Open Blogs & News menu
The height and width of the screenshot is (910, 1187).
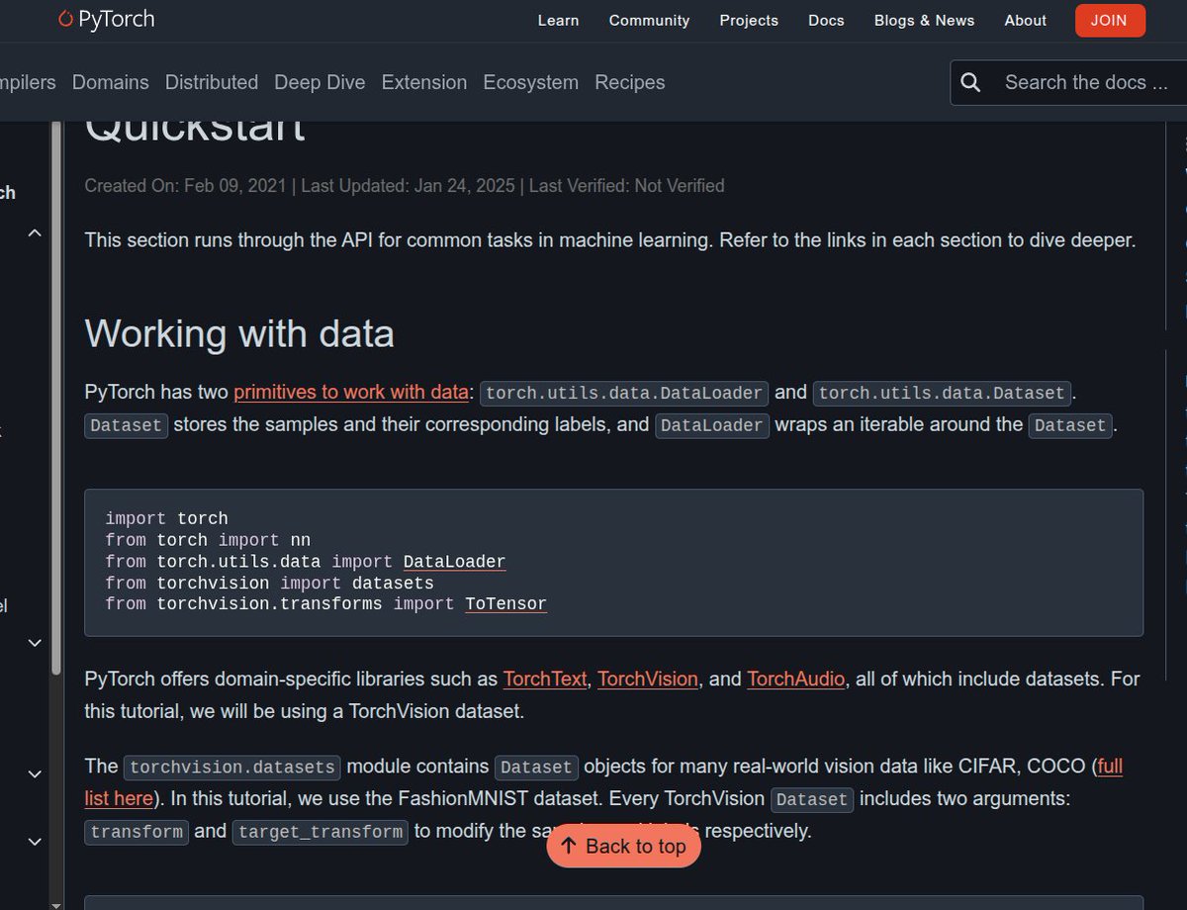(924, 20)
